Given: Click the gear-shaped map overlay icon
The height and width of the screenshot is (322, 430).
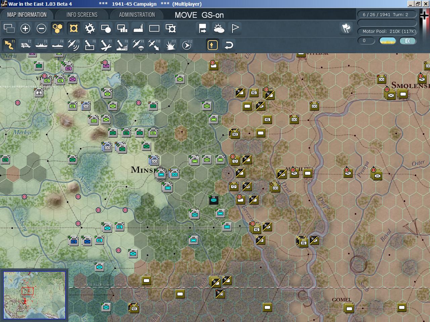Looking at the screenshot, I should tap(90, 29).
